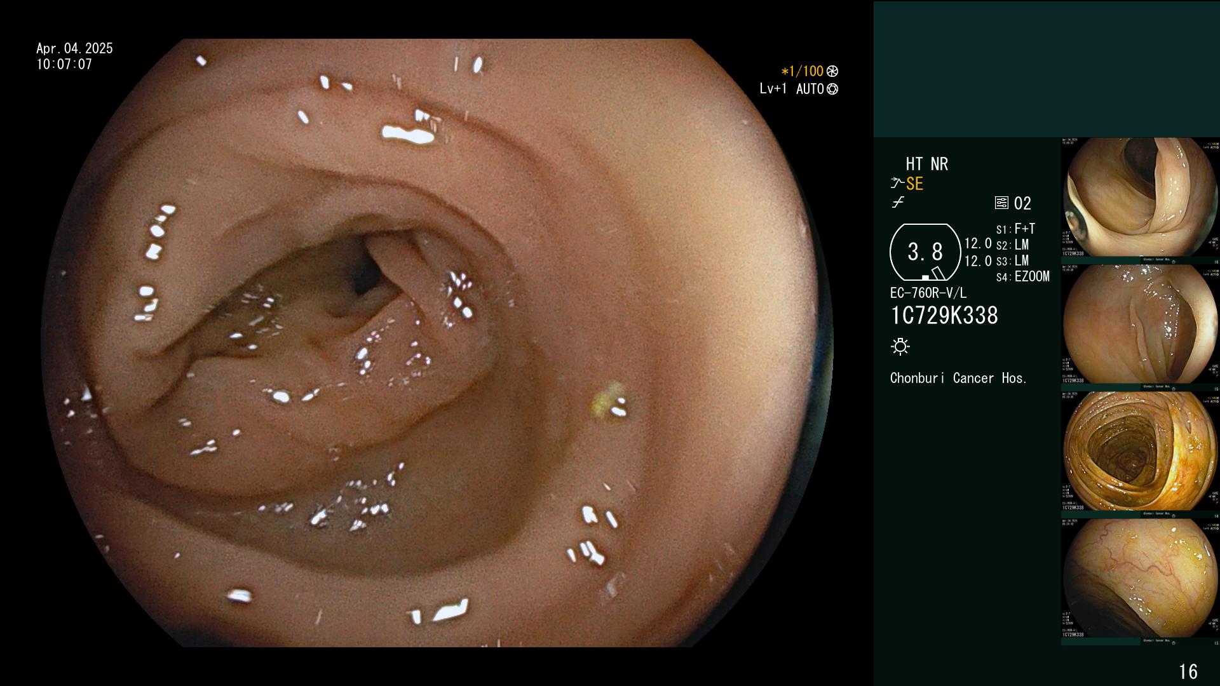Click the Lv+1 brightness level text
This screenshot has width=1220, height=686.
[x=773, y=89]
